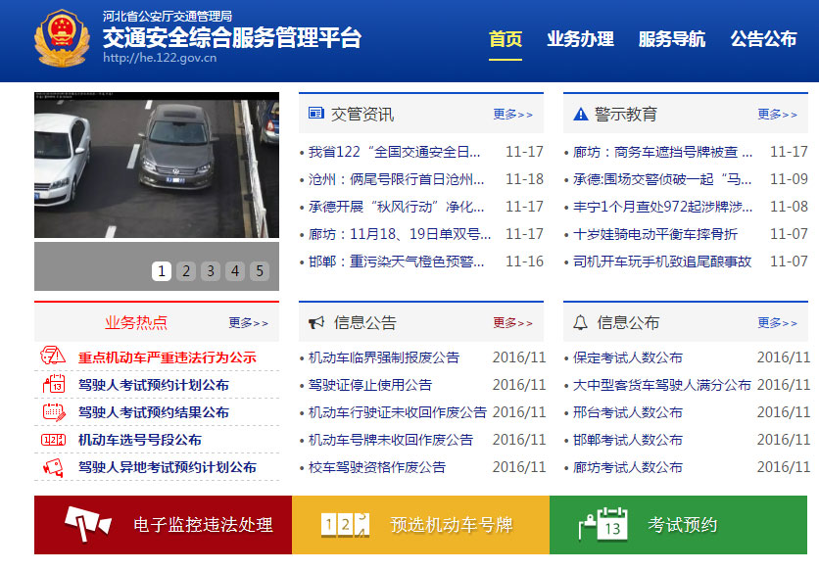This screenshot has width=819, height=571.
Task: Select carousel page number 3
Action: pos(211,271)
